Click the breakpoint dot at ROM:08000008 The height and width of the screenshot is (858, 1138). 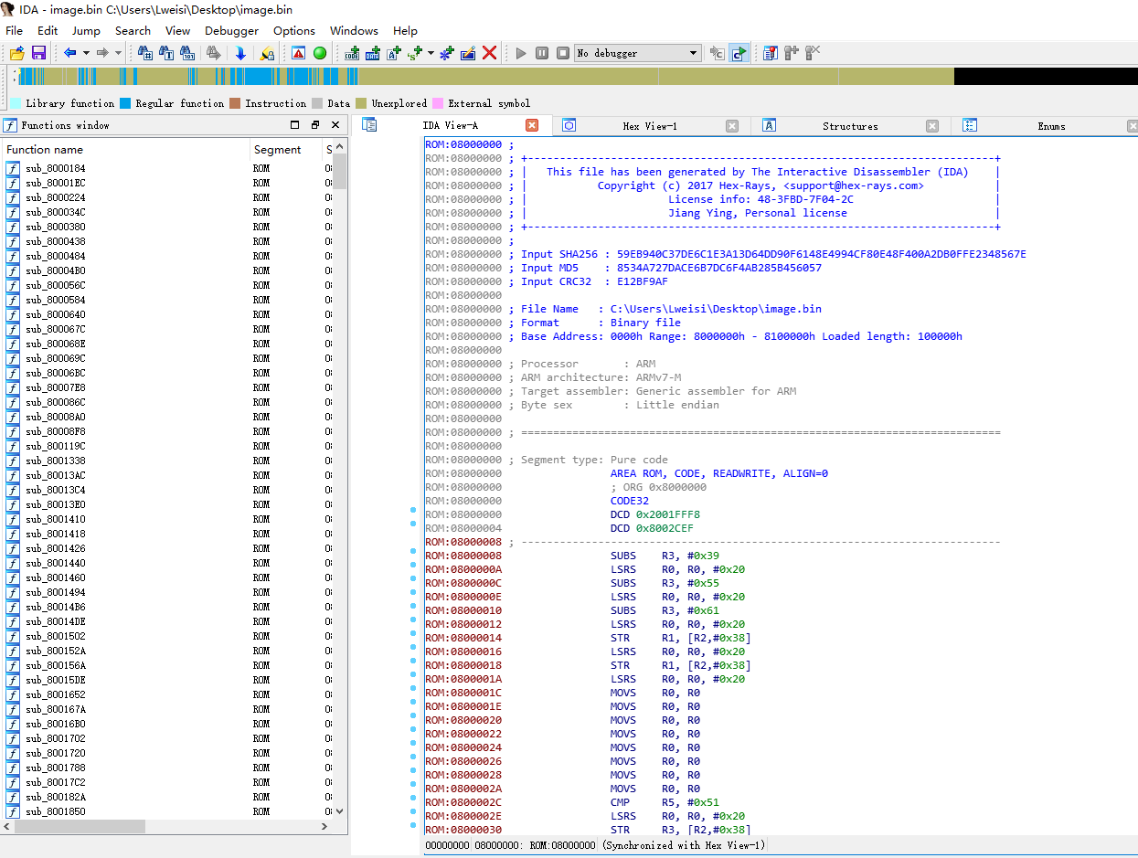[x=413, y=551]
